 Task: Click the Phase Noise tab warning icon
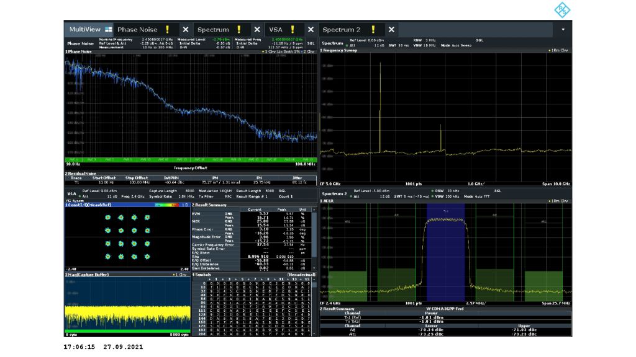[167, 29]
